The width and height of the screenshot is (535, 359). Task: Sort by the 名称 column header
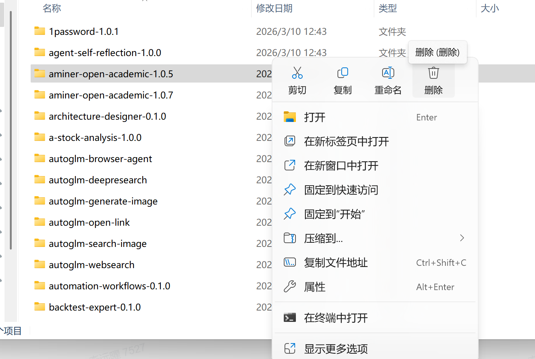[x=52, y=8]
